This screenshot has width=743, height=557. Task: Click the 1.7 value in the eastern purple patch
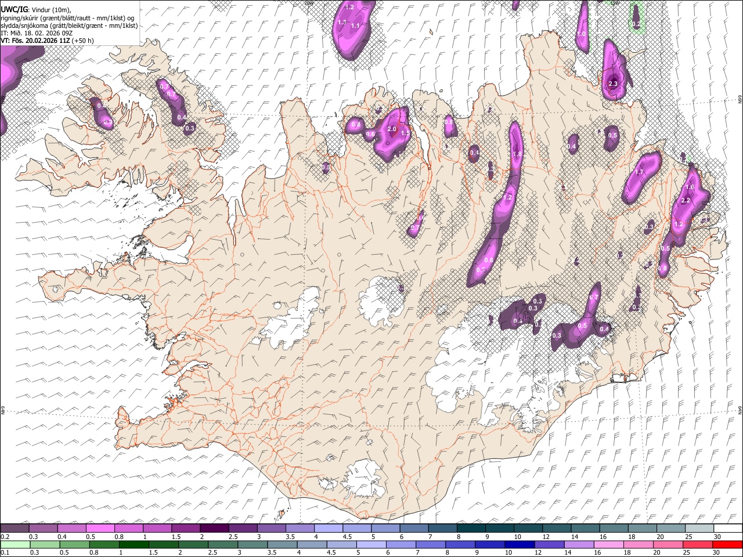point(640,172)
